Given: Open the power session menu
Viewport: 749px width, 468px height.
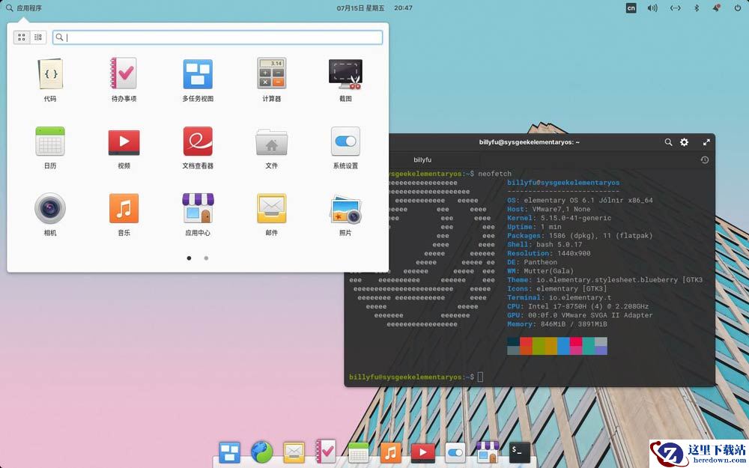Looking at the screenshot, I should (x=738, y=8).
